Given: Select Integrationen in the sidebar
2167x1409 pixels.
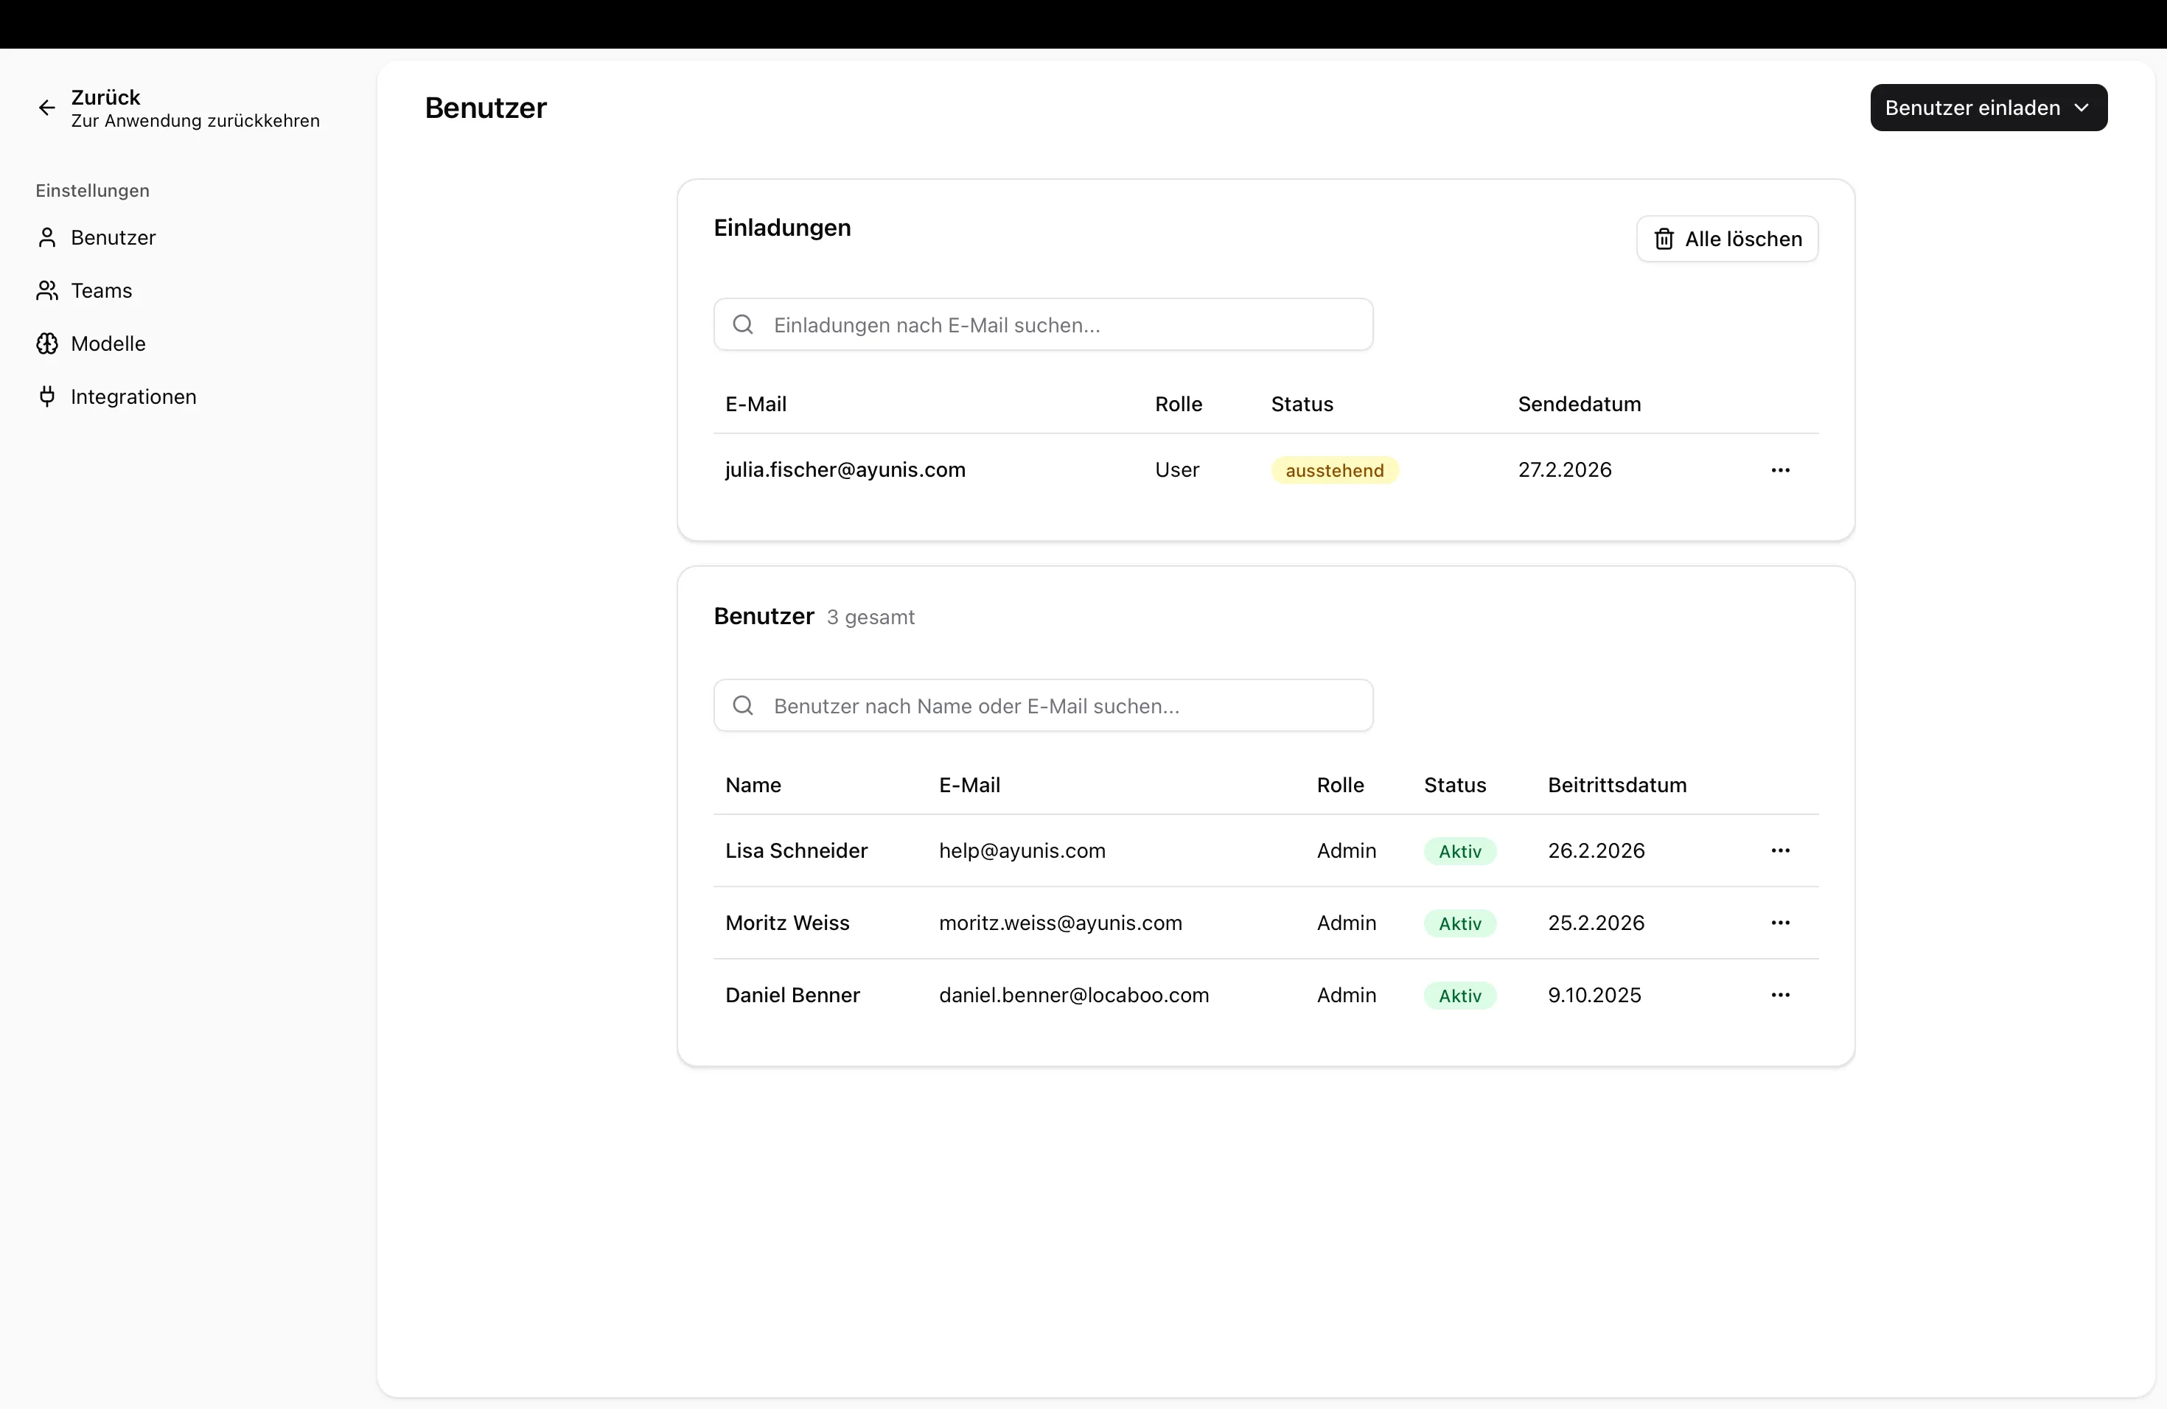Looking at the screenshot, I should coord(134,397).
